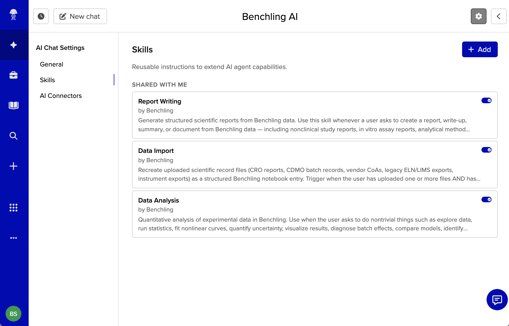Disable the Data Import skill toggle
Screen dimensions: 509x326
click(x=487, y=150)
